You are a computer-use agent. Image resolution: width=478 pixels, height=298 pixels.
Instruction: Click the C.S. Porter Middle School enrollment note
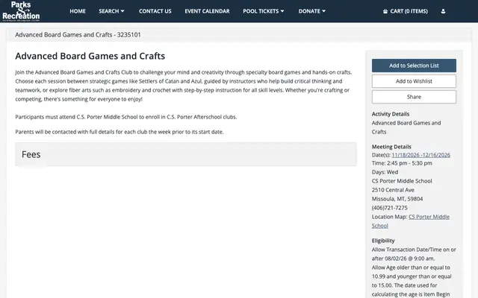[x=126, y=117]
